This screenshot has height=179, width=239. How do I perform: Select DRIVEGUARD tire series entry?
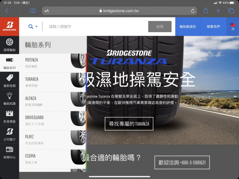click(53, 121)
